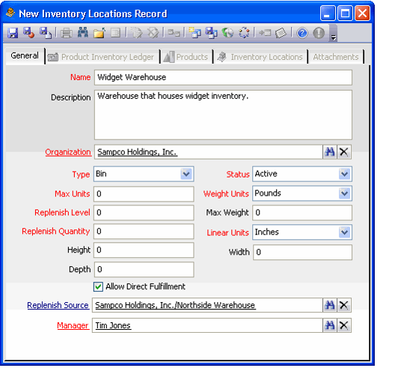Click the Save and Close icon with red dot
395x377 pixels.
tap(28, 33)
